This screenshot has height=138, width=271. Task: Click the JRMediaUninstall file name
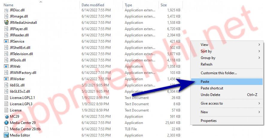click(23, 23)
